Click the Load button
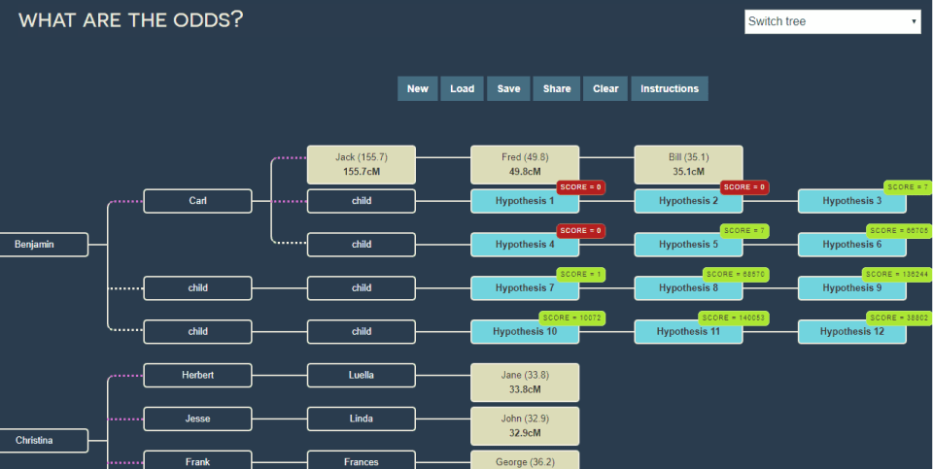Screen dimensions: 933x469 [x=462, y=88]
